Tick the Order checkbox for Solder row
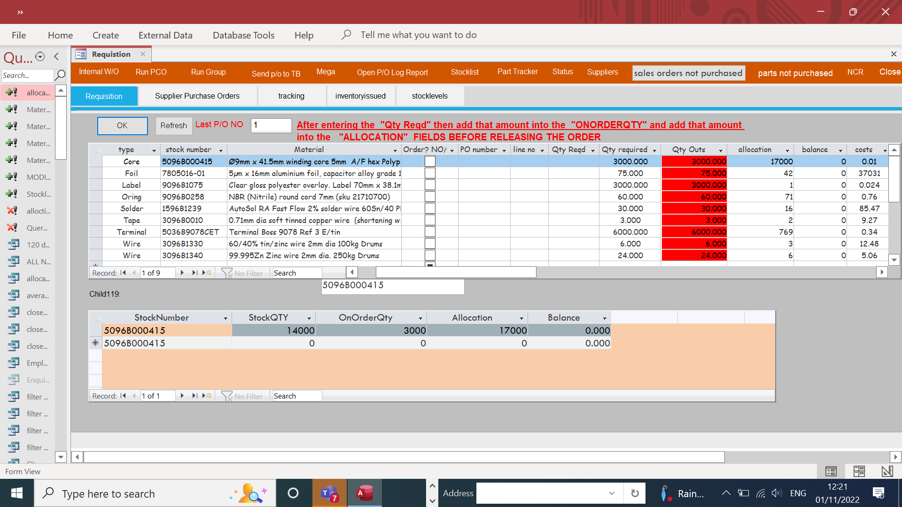Viewport: 902px width, 507px height. pyautogui.click(x=430, y=208)
